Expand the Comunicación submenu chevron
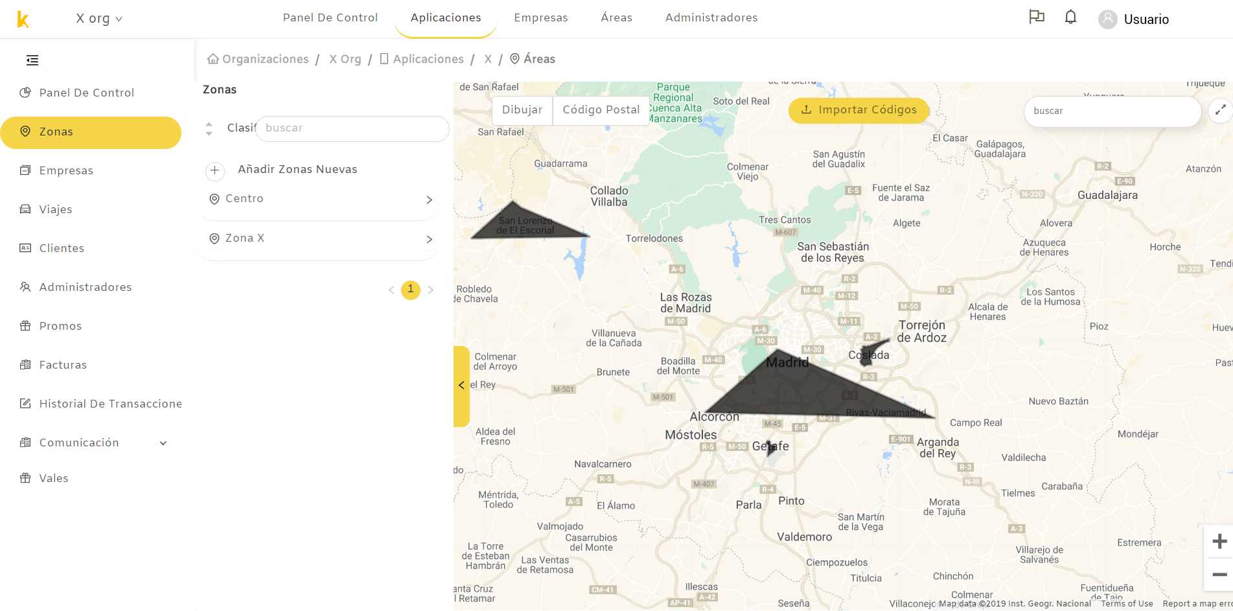Image resolution: width=1233 pixels, height=611 pixels. pos(163,443)
